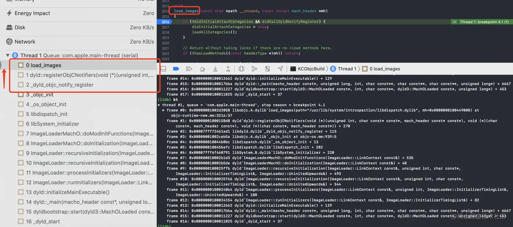This screenshot has height=227, width=513.
Task: Deactivate breakpoints with the blue breakpoint icon
Action: point(176,69)
